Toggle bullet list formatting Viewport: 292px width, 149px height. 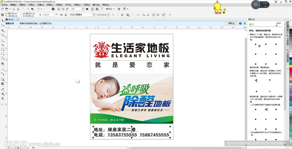133,15
